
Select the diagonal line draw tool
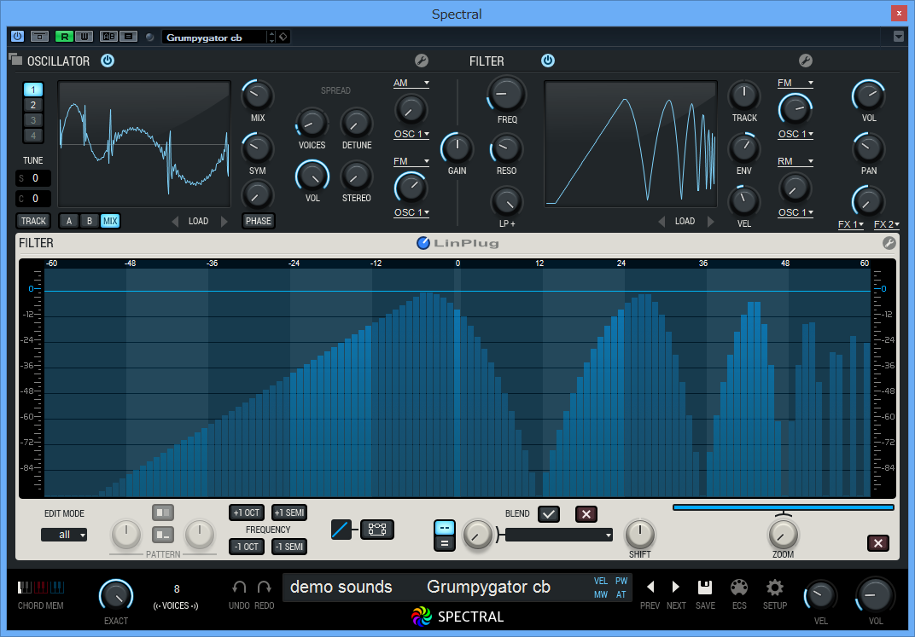point(341,530)
